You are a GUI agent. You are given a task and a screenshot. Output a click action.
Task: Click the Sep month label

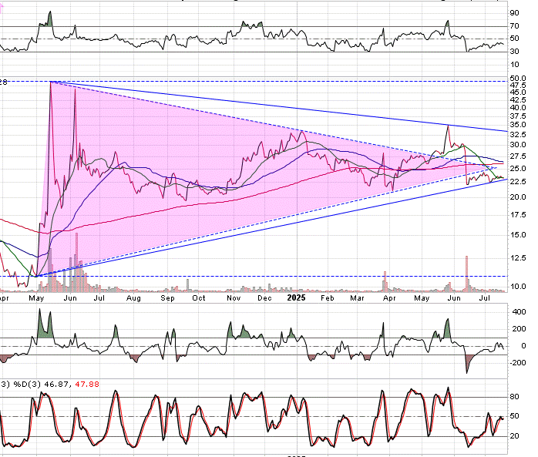167,298
